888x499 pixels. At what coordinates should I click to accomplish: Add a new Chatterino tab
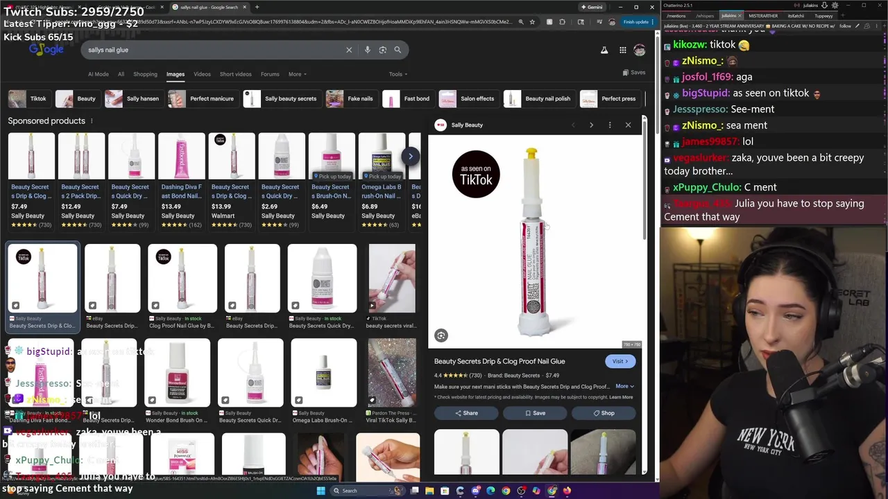pos(842,15)
